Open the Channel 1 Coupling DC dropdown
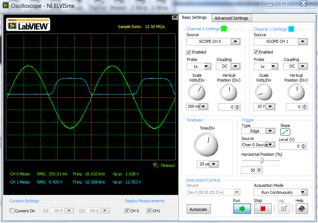Viewport: 318px width, 223px height. click(295, 66)
